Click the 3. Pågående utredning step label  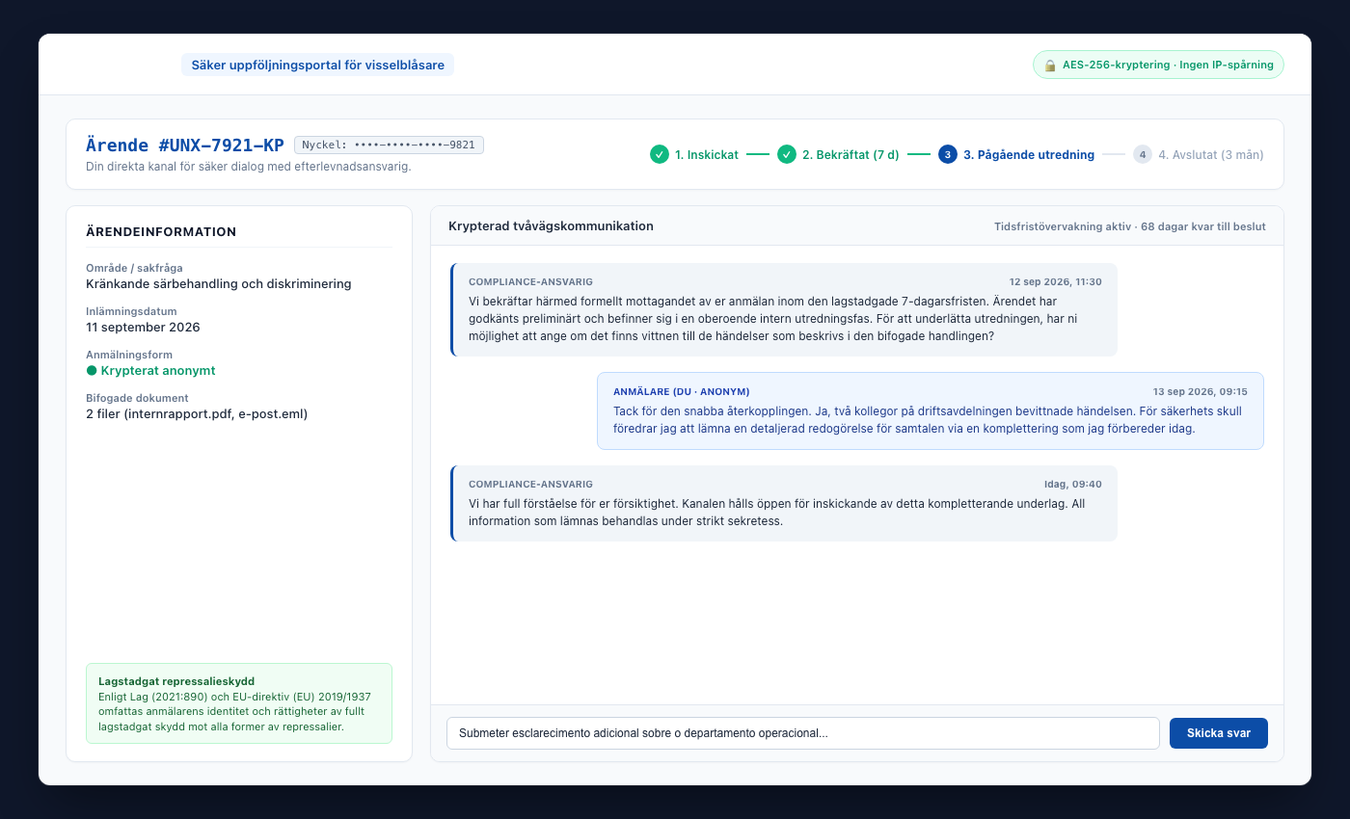(x=1029, y=154)
